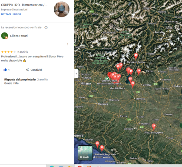This screenshot has height=167, width=182.
Task: Click the Verona city label on map
Action: (147, 85)
